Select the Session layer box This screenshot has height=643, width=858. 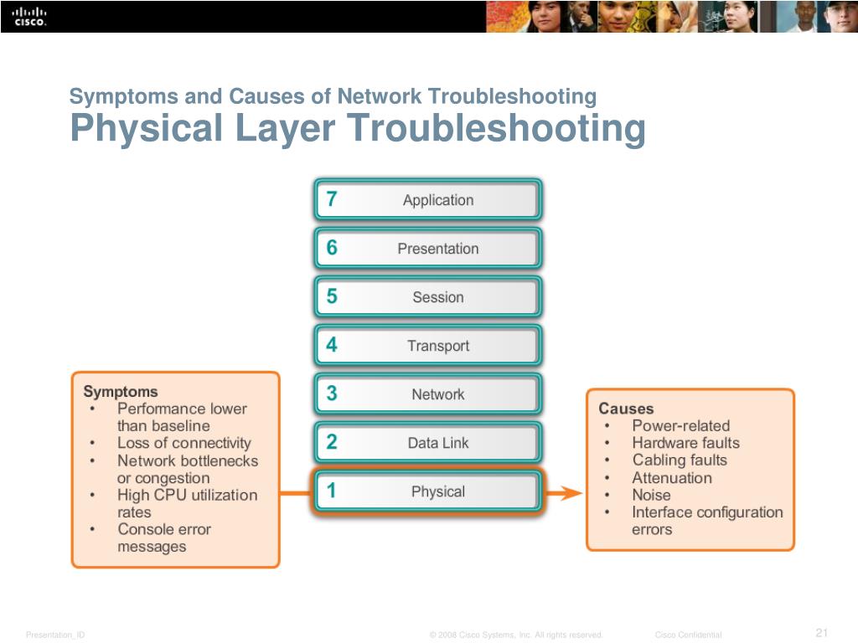tap(428, 297)
